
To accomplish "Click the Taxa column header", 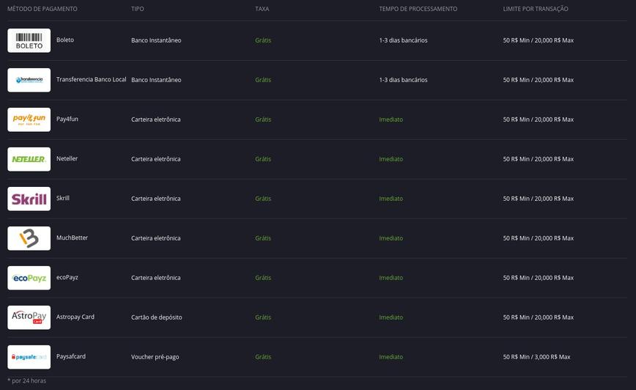I will click(x=262, y=9).
